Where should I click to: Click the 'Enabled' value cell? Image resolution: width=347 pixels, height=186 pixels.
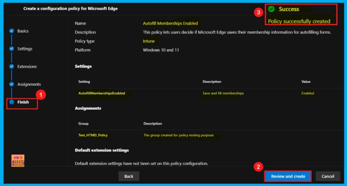tap(308, 93)
